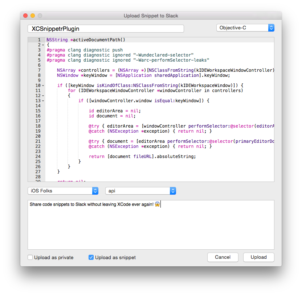Click the Cancel button
Image resolution: width=302 pixels, height=295 pixels.
pyautogui.click(x=223, y=257)
